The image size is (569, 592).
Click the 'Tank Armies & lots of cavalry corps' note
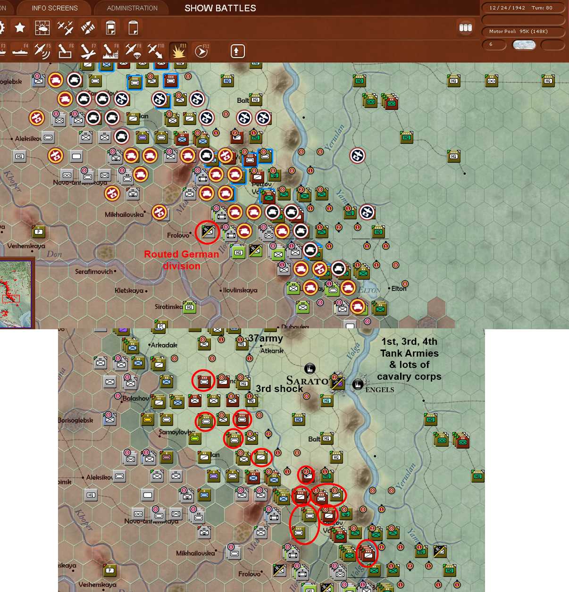point(410,359)
